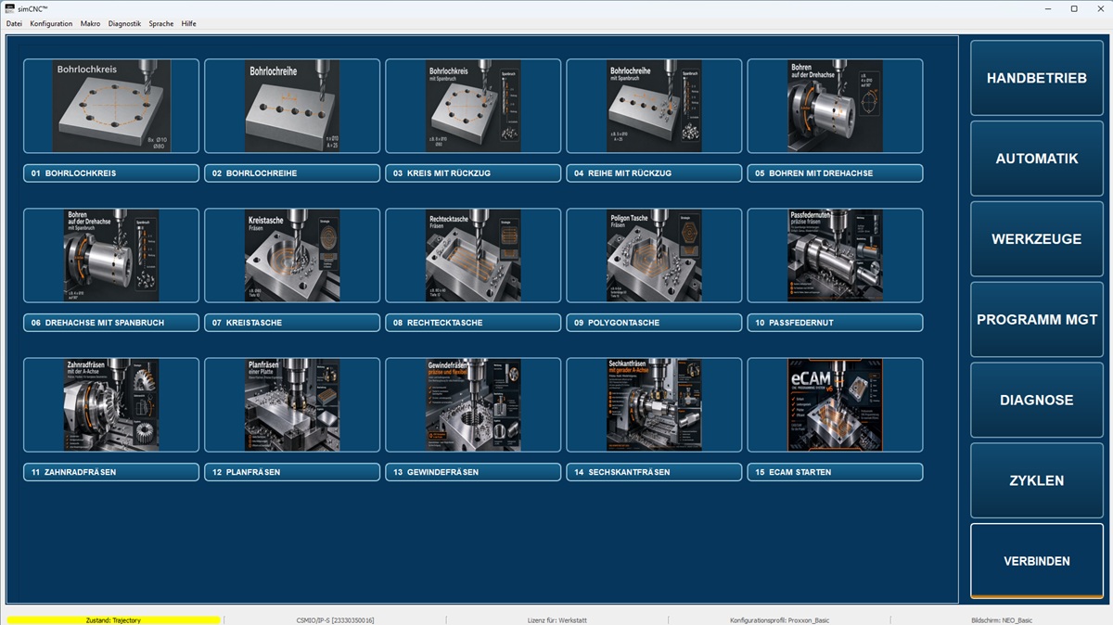Open the Bohrlochkreis cycle thumbnail
The height and width of the screenshot is (625, 1113).
coord(111,106)
